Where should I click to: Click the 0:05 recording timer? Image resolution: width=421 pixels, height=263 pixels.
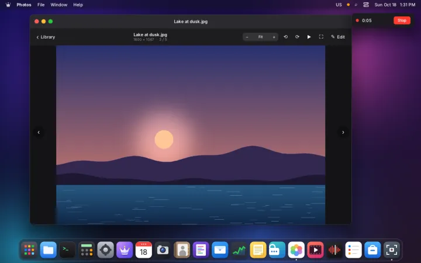pos(367,20)
